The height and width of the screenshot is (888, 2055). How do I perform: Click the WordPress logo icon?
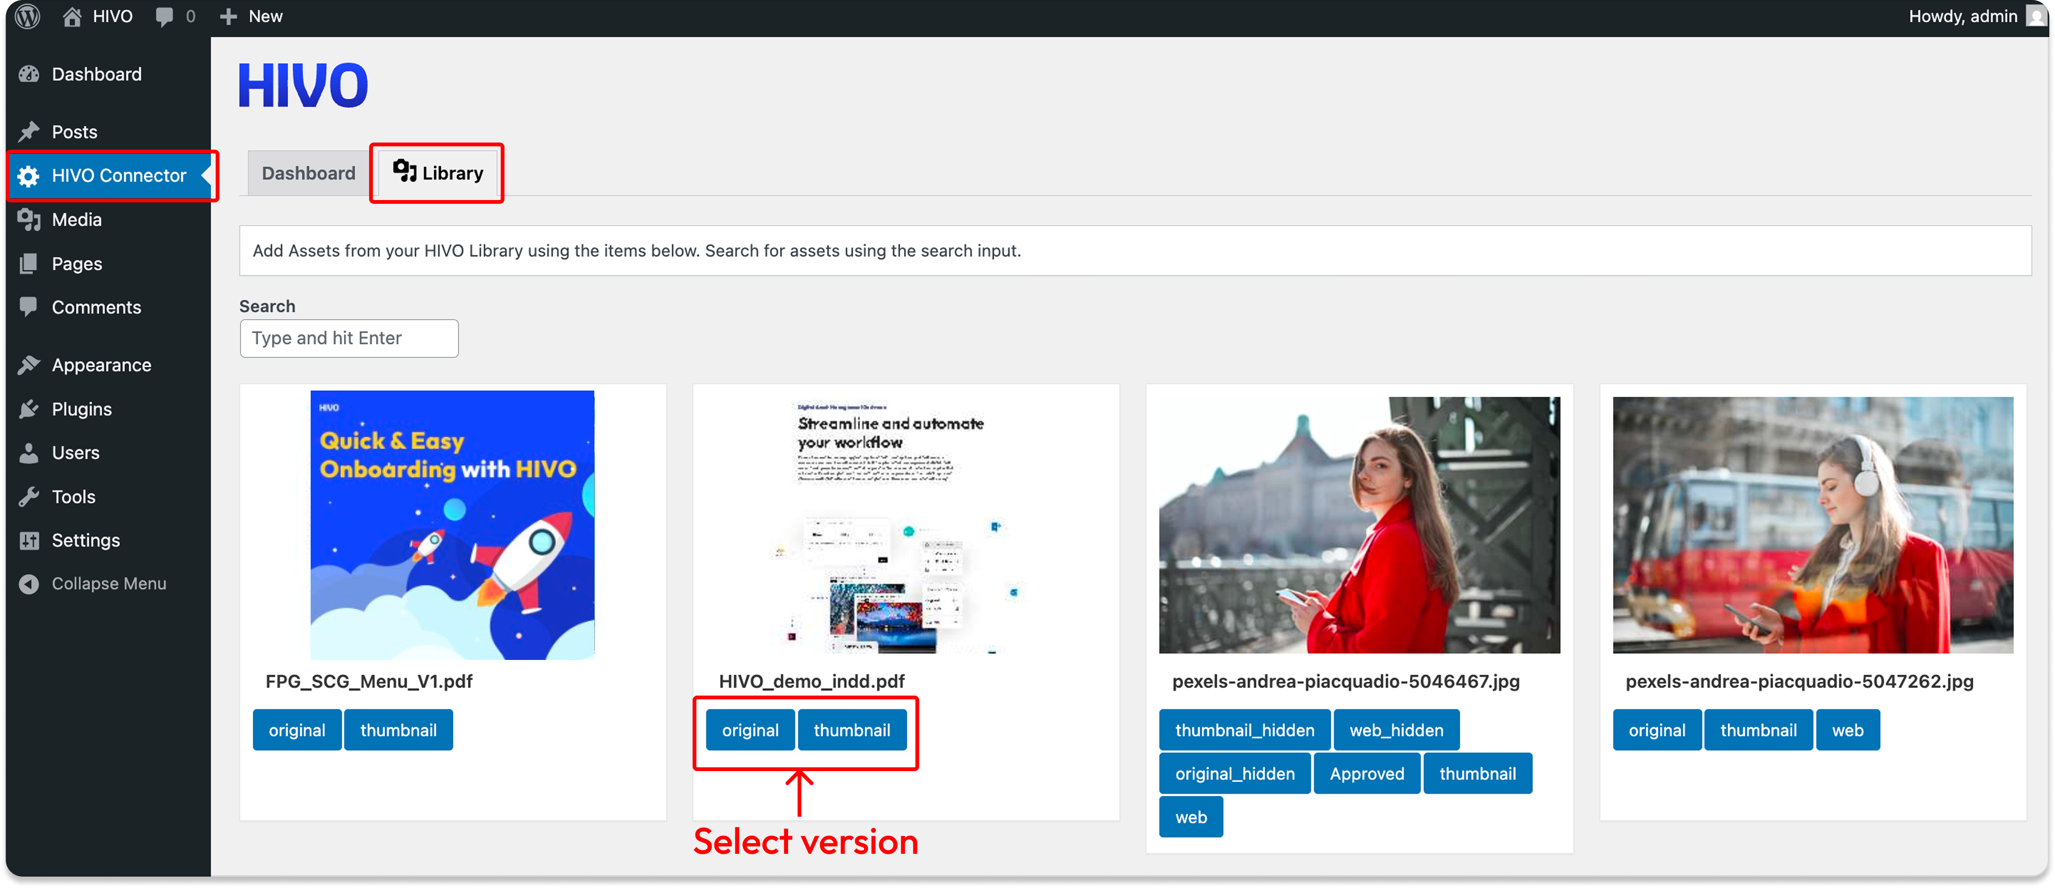28,16
